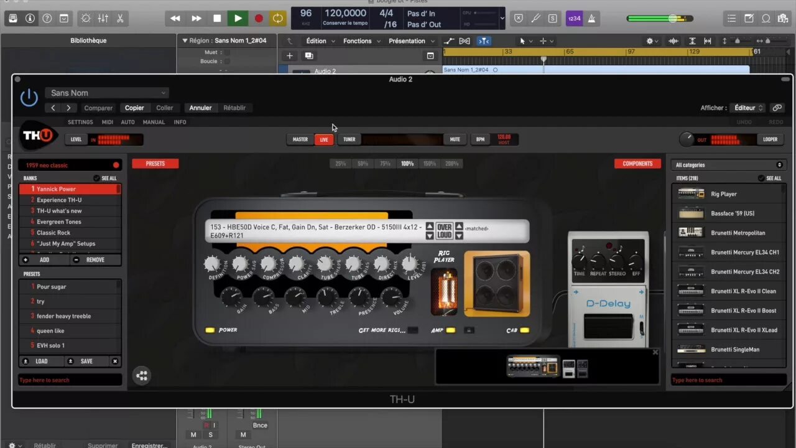The image size is (796, 448).
Task: Click the green Play button
Action: click(238, 19)
